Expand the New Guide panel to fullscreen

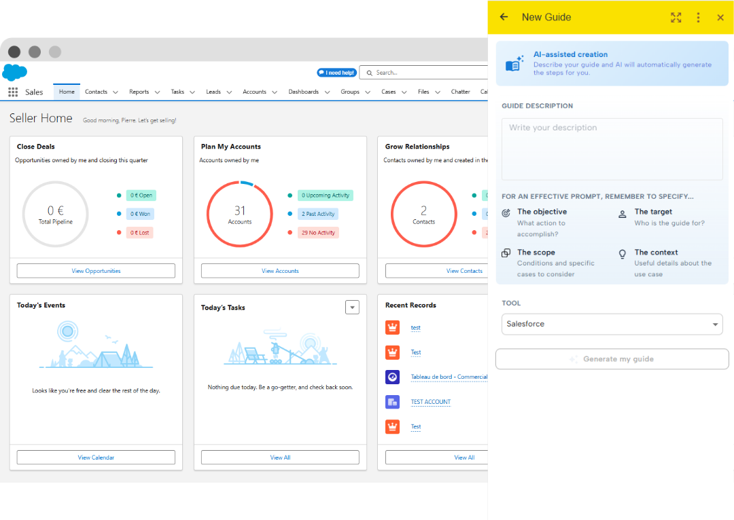click(x=676, y=18)
